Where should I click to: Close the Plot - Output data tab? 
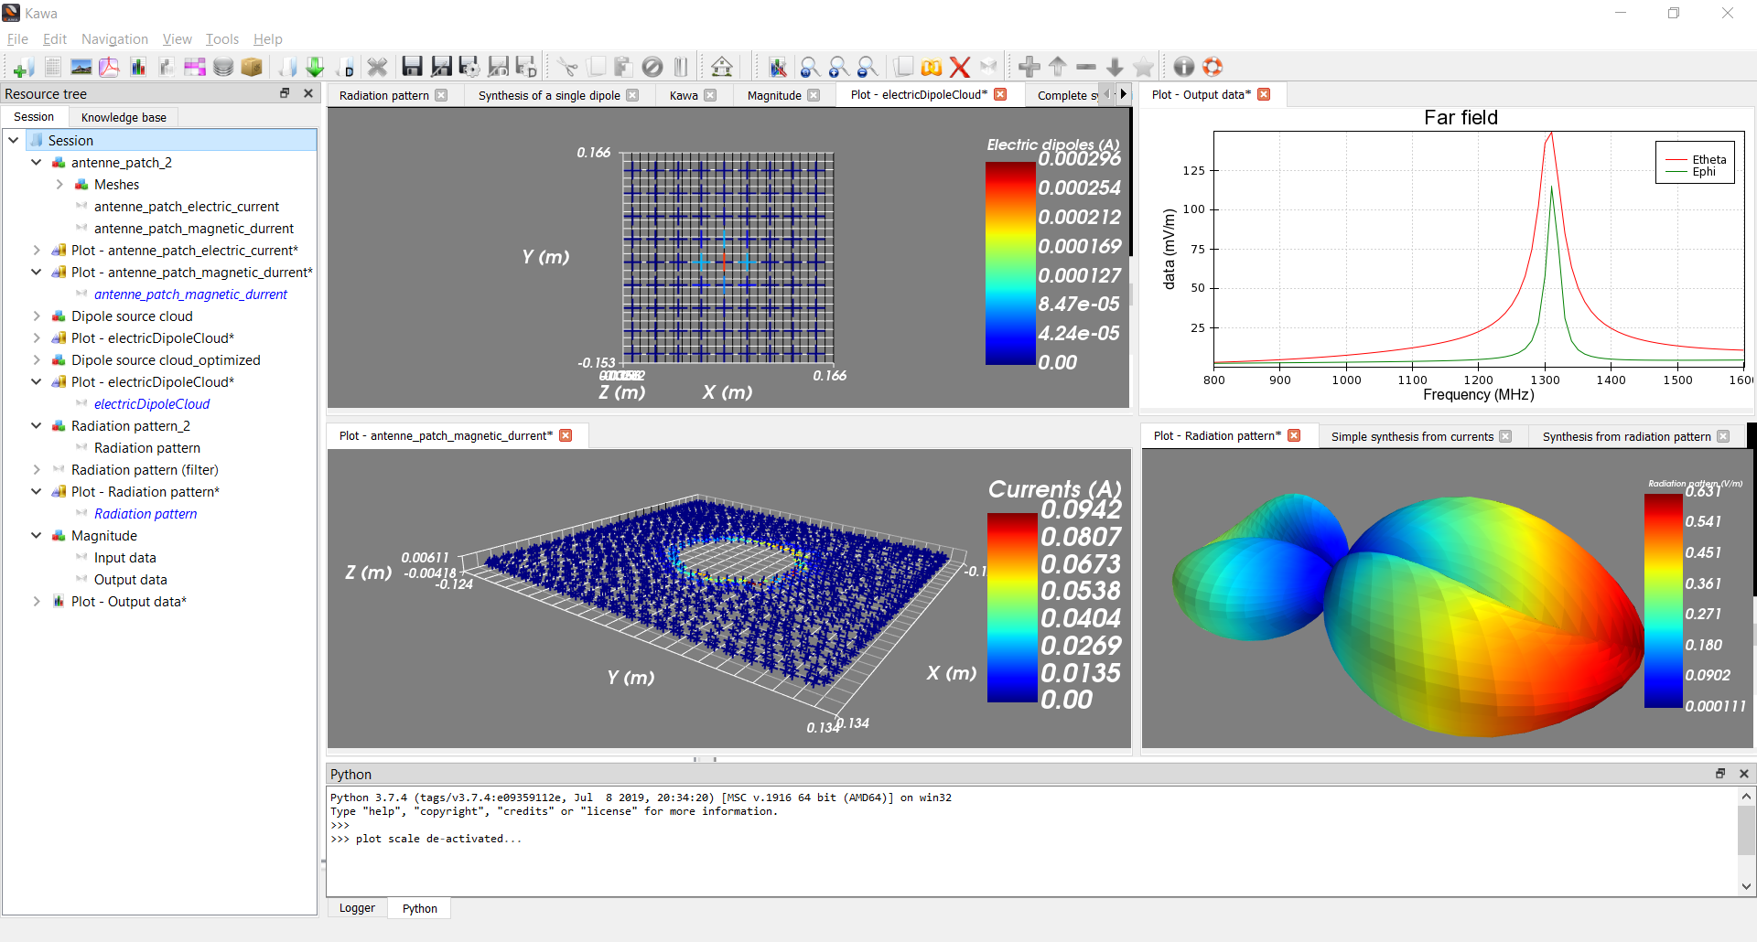tap(1264, 94)
